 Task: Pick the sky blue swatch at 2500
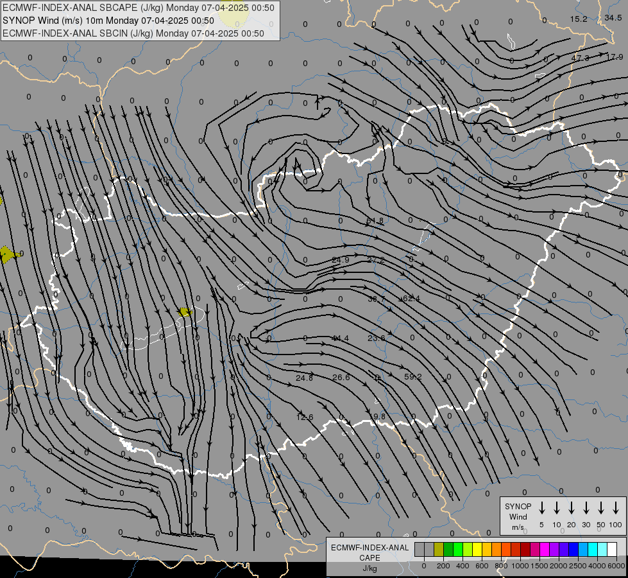[582, 549]
